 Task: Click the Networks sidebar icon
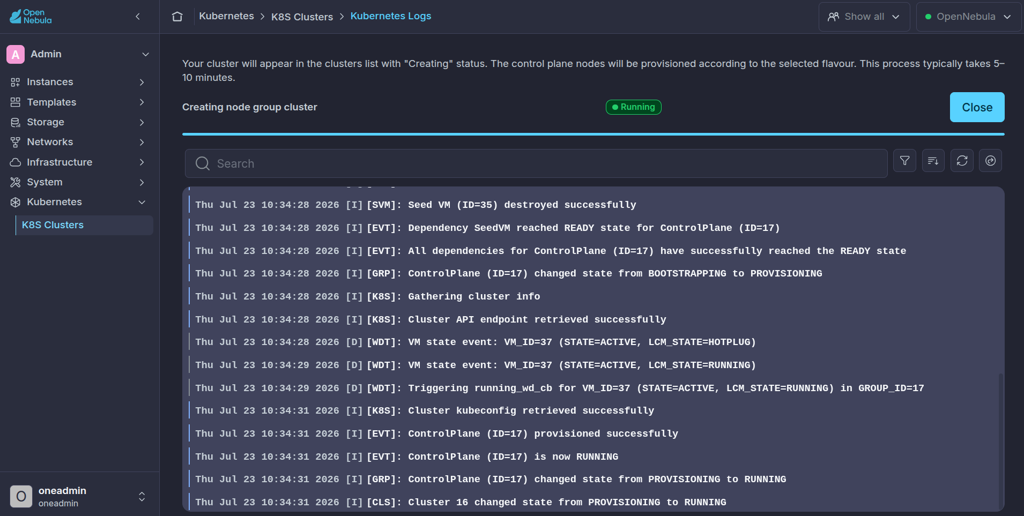[x=16, y=142]
